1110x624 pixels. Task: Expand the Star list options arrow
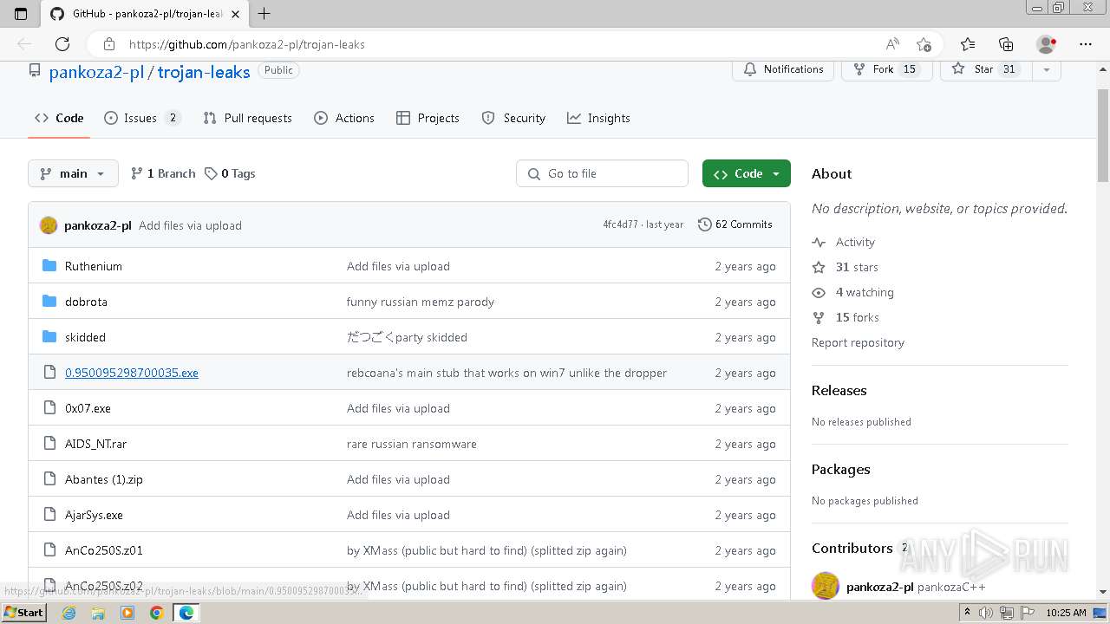click(x=1047, y=69)
